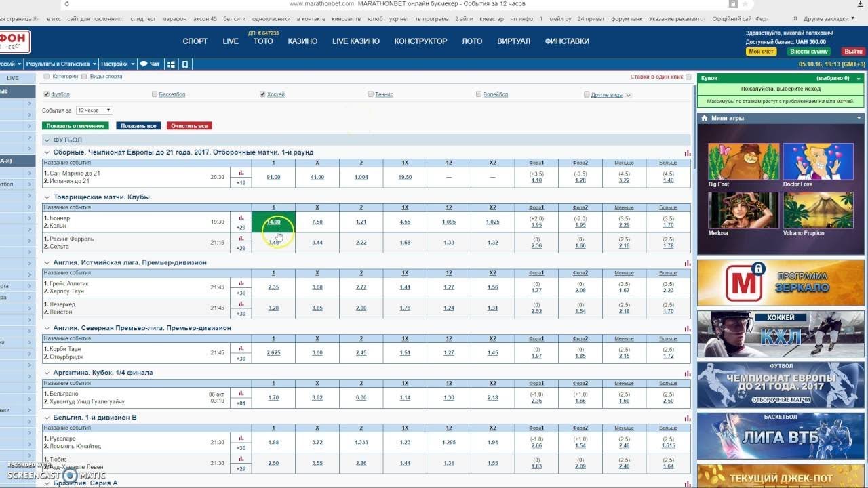The width and height of the screenshot is (868, 488).
Task: Open league chart icon for Аргентина Кубок
Action: click(x=688, y=373)
